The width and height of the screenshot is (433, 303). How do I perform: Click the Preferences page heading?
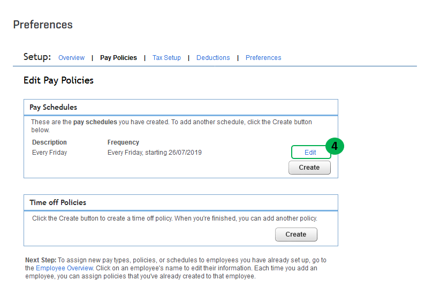pyautogui.click(x=43, y=25)
